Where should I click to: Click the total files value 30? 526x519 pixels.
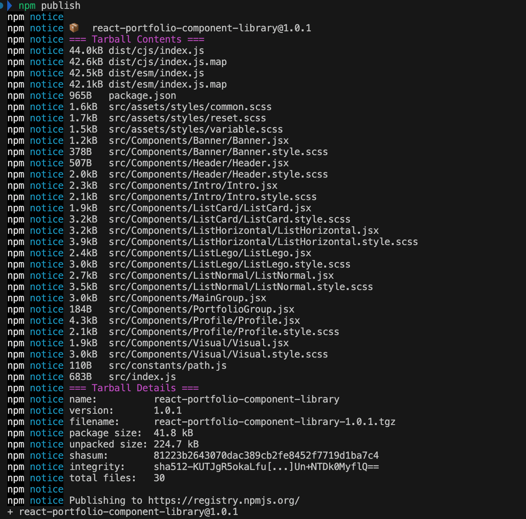(159, 478)
